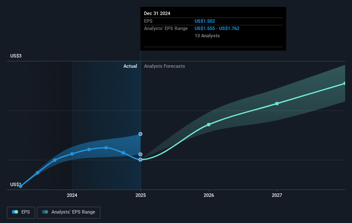Toggle the Analysts' EPS Range legend

pyautogui.click(x=69, y=212)
